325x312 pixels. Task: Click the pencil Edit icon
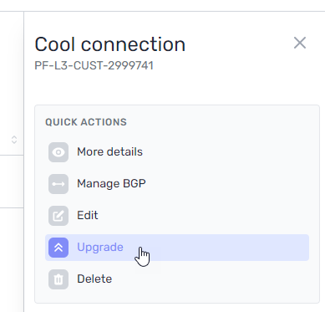[x=58, y=216]
